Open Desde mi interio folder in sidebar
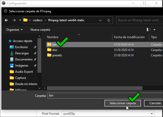 pyautogui.click(x=26, y=84)
